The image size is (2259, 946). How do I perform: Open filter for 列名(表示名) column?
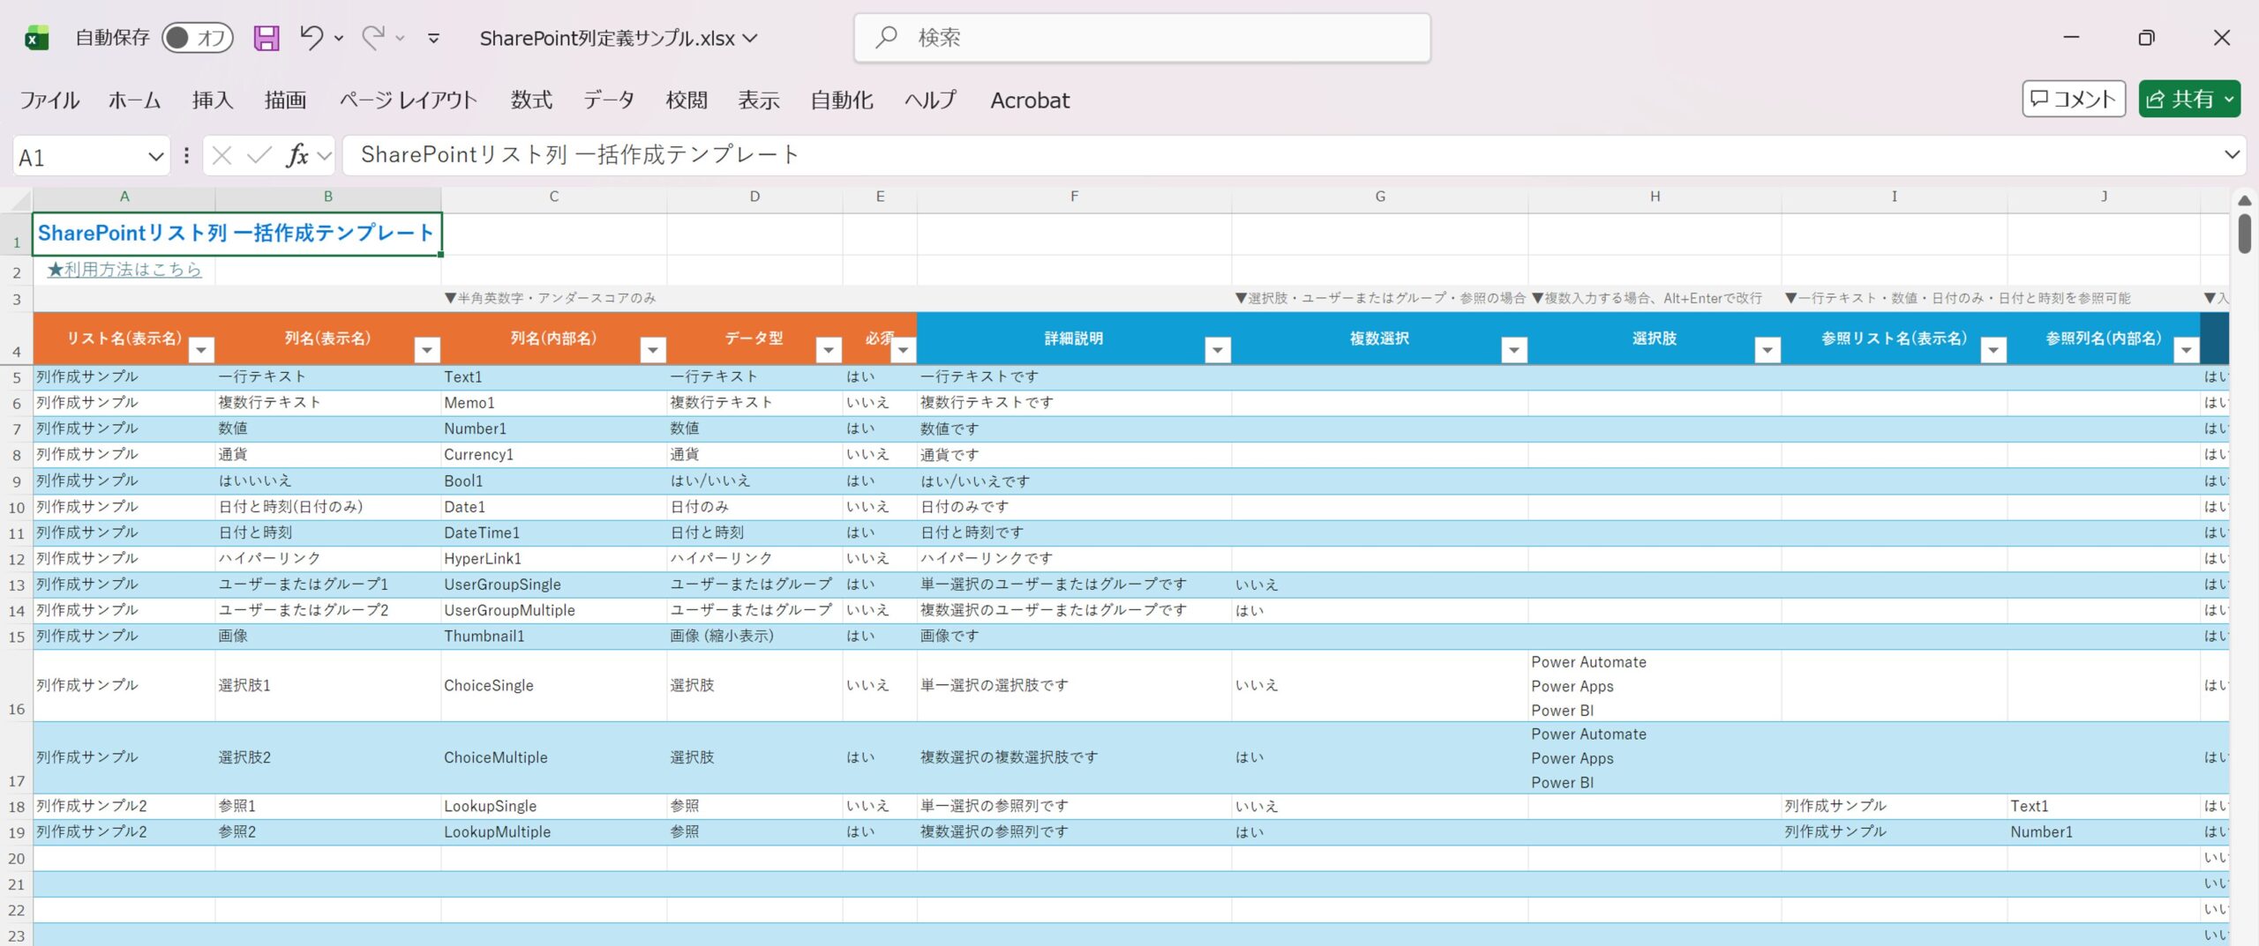[427, 350]
